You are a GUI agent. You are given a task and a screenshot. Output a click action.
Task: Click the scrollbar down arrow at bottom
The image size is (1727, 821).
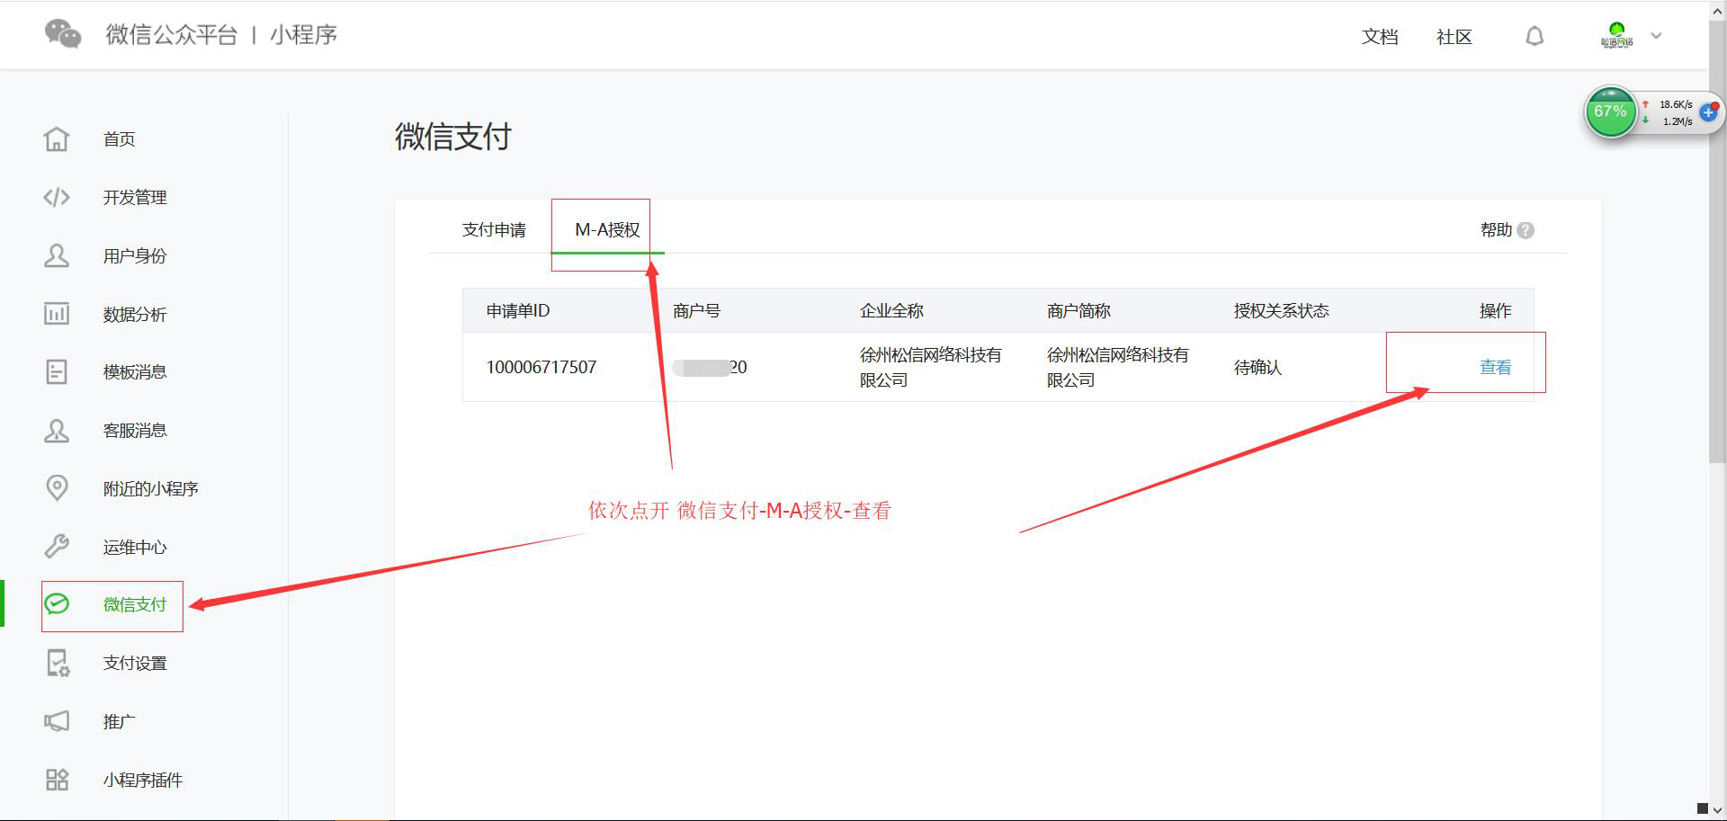(x=1718, y=809)
